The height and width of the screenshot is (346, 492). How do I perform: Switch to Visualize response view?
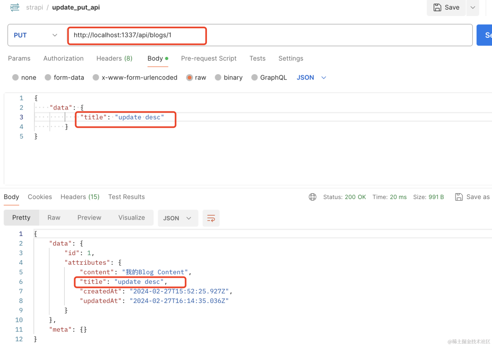click(x=132, y=218)
